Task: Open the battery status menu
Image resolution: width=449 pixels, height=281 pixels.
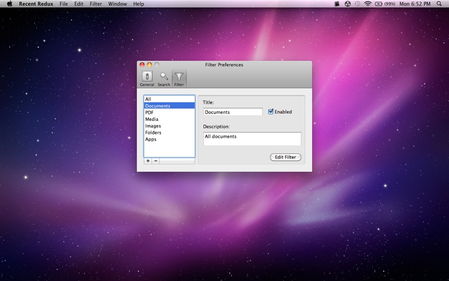Action: (x=385, y=4)
